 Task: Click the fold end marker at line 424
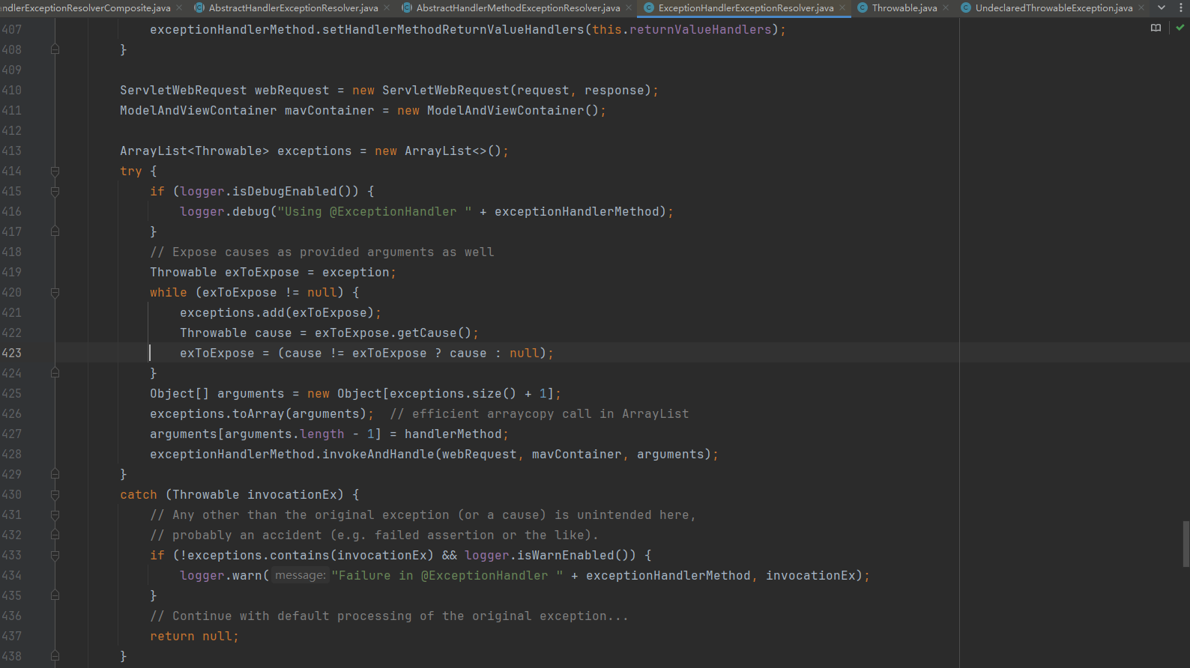click(55, 373)
